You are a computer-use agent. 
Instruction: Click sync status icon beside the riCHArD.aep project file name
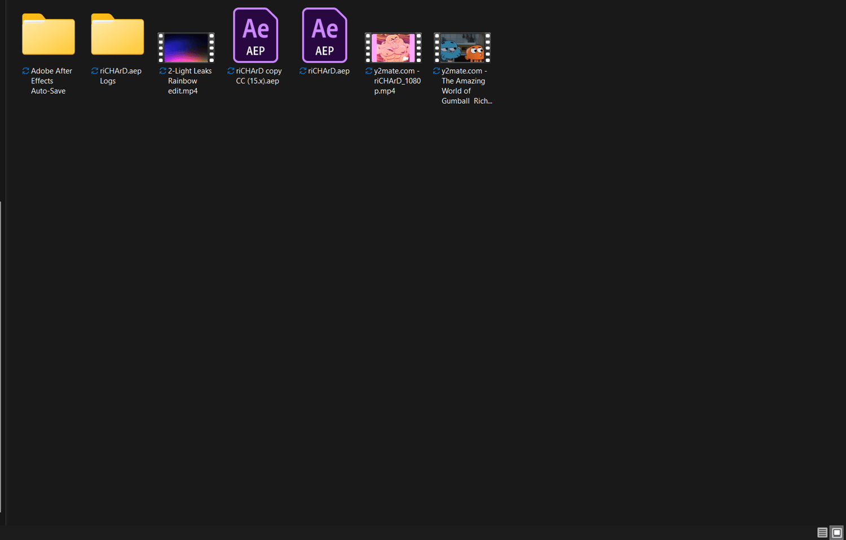pyautogui.click(x=303, y=71)
